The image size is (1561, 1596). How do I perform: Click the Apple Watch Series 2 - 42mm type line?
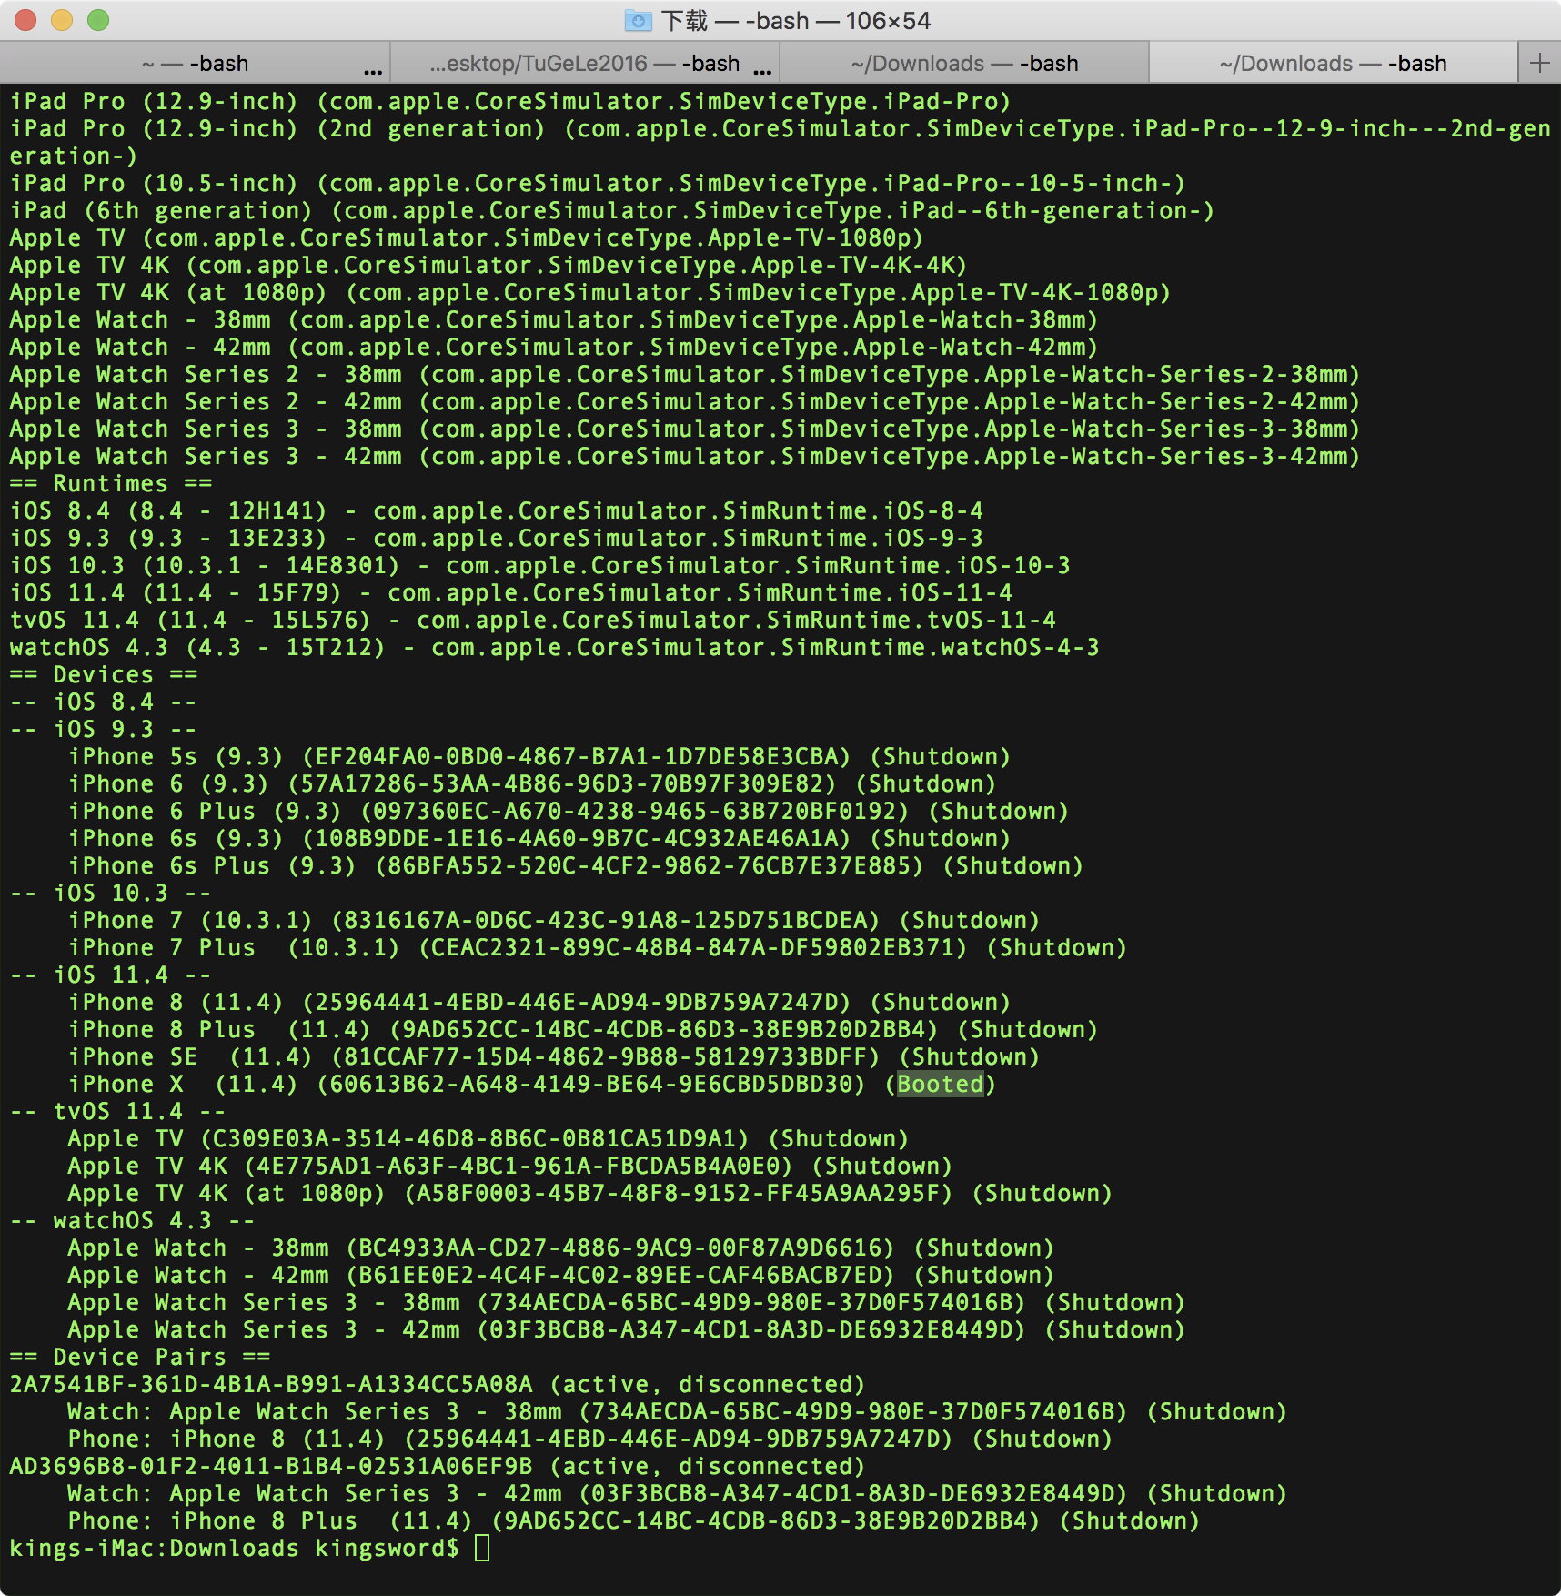point(685,401)
